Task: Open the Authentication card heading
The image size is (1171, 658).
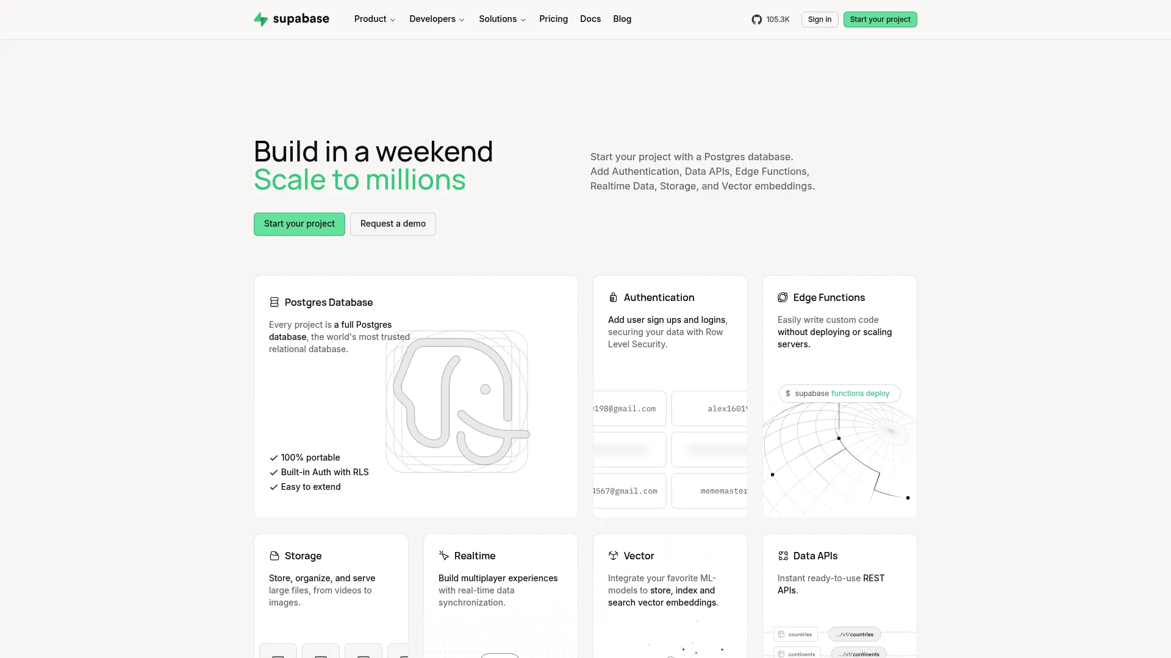Action: pyautogui.click(x=659, y=297)
